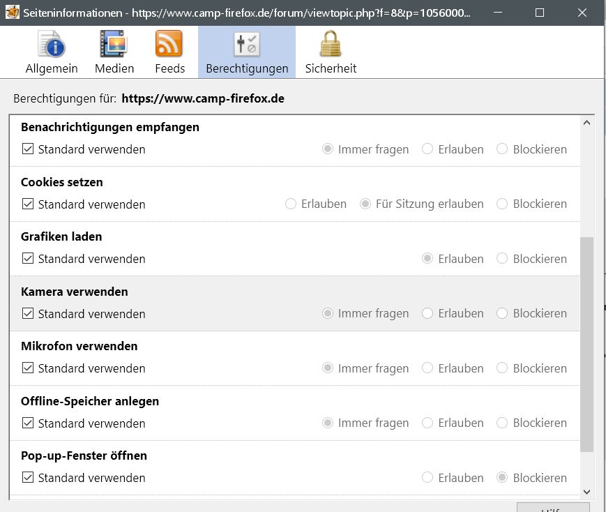Uncheck Standard verwenden for Benachrichtigungen empfangen
The width and height of the screenshot is (606, 512).
coord(28,149)
